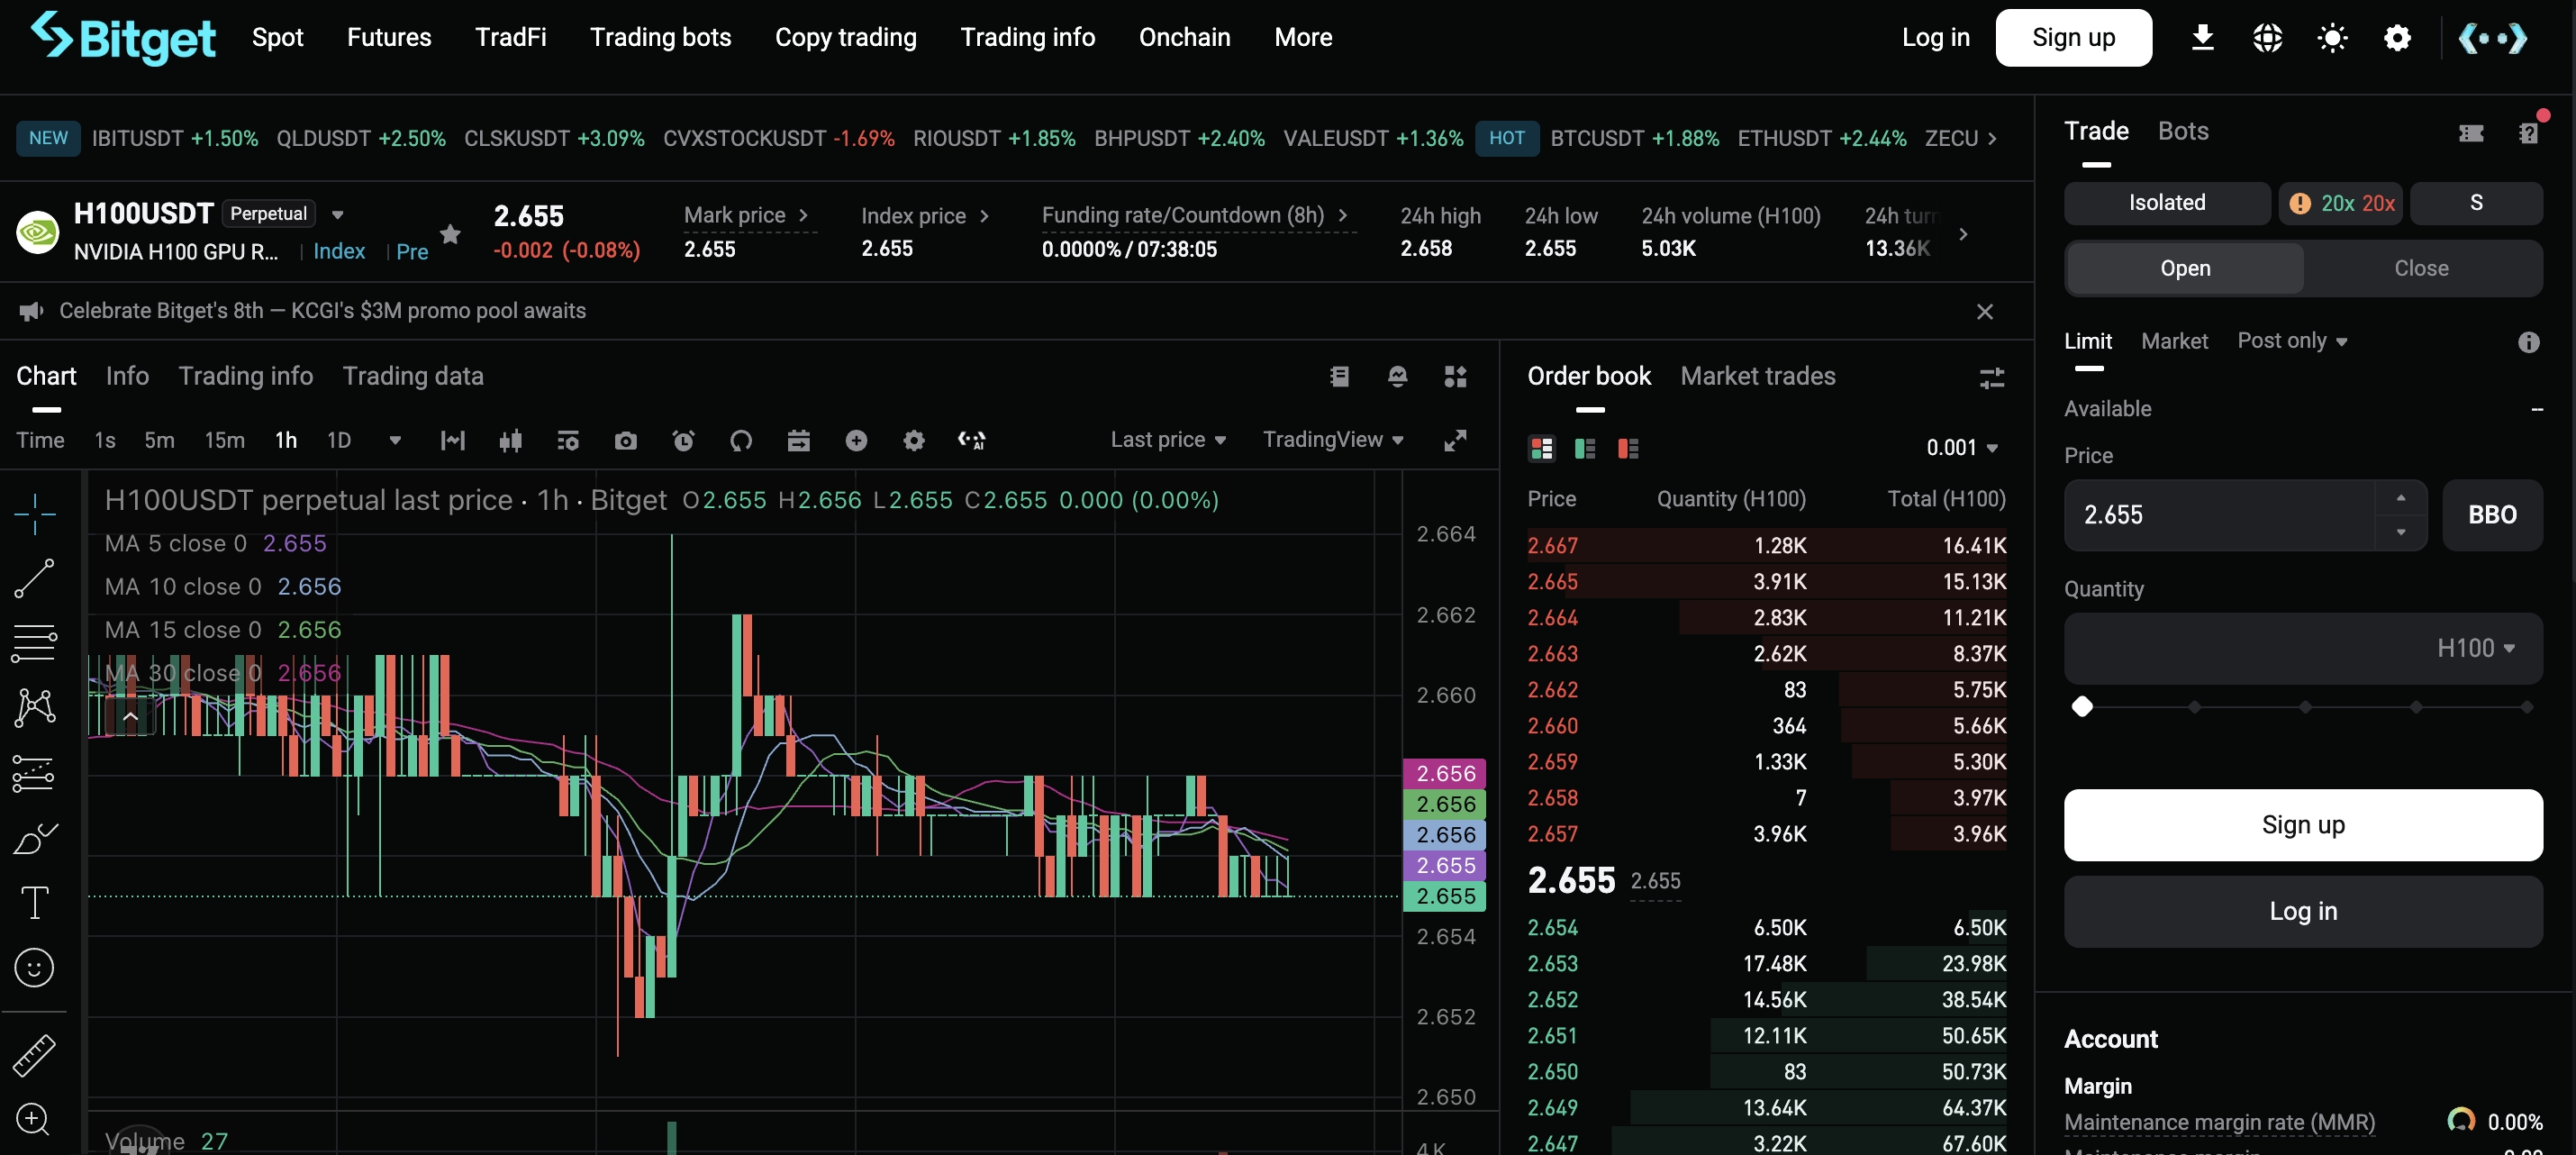Open the H100 quantity unit dropdown

(2475, 648)
